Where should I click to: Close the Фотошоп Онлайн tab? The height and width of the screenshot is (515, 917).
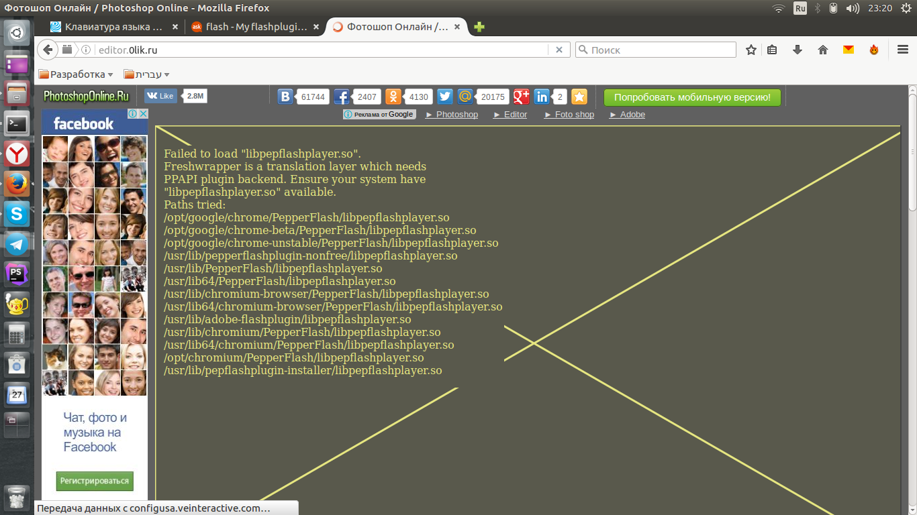[x=458, y=27]
